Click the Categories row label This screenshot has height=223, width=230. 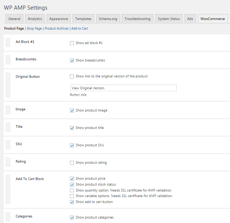[x=24, y=216]
